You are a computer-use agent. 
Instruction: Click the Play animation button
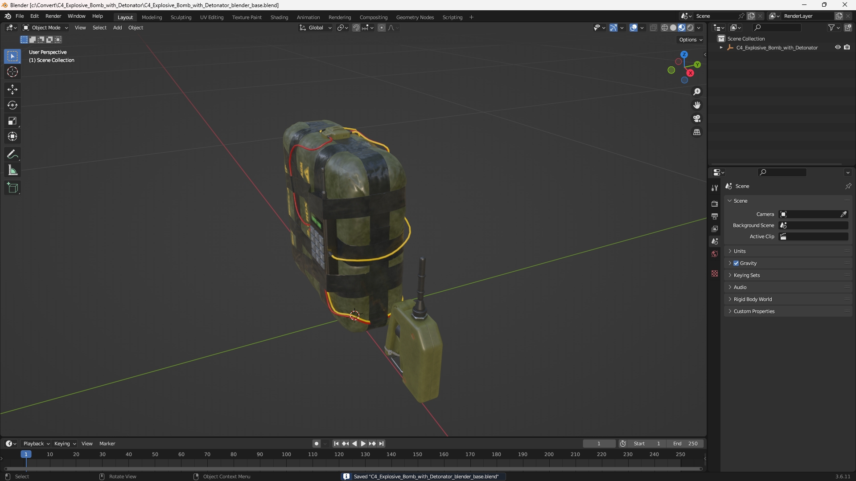tap(363, 444)
